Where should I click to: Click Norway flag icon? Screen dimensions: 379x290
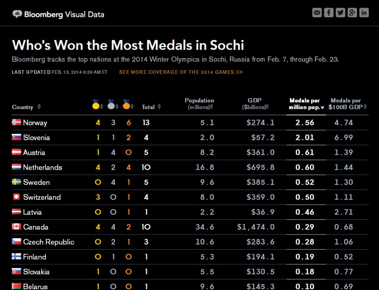tap(16, 122)
